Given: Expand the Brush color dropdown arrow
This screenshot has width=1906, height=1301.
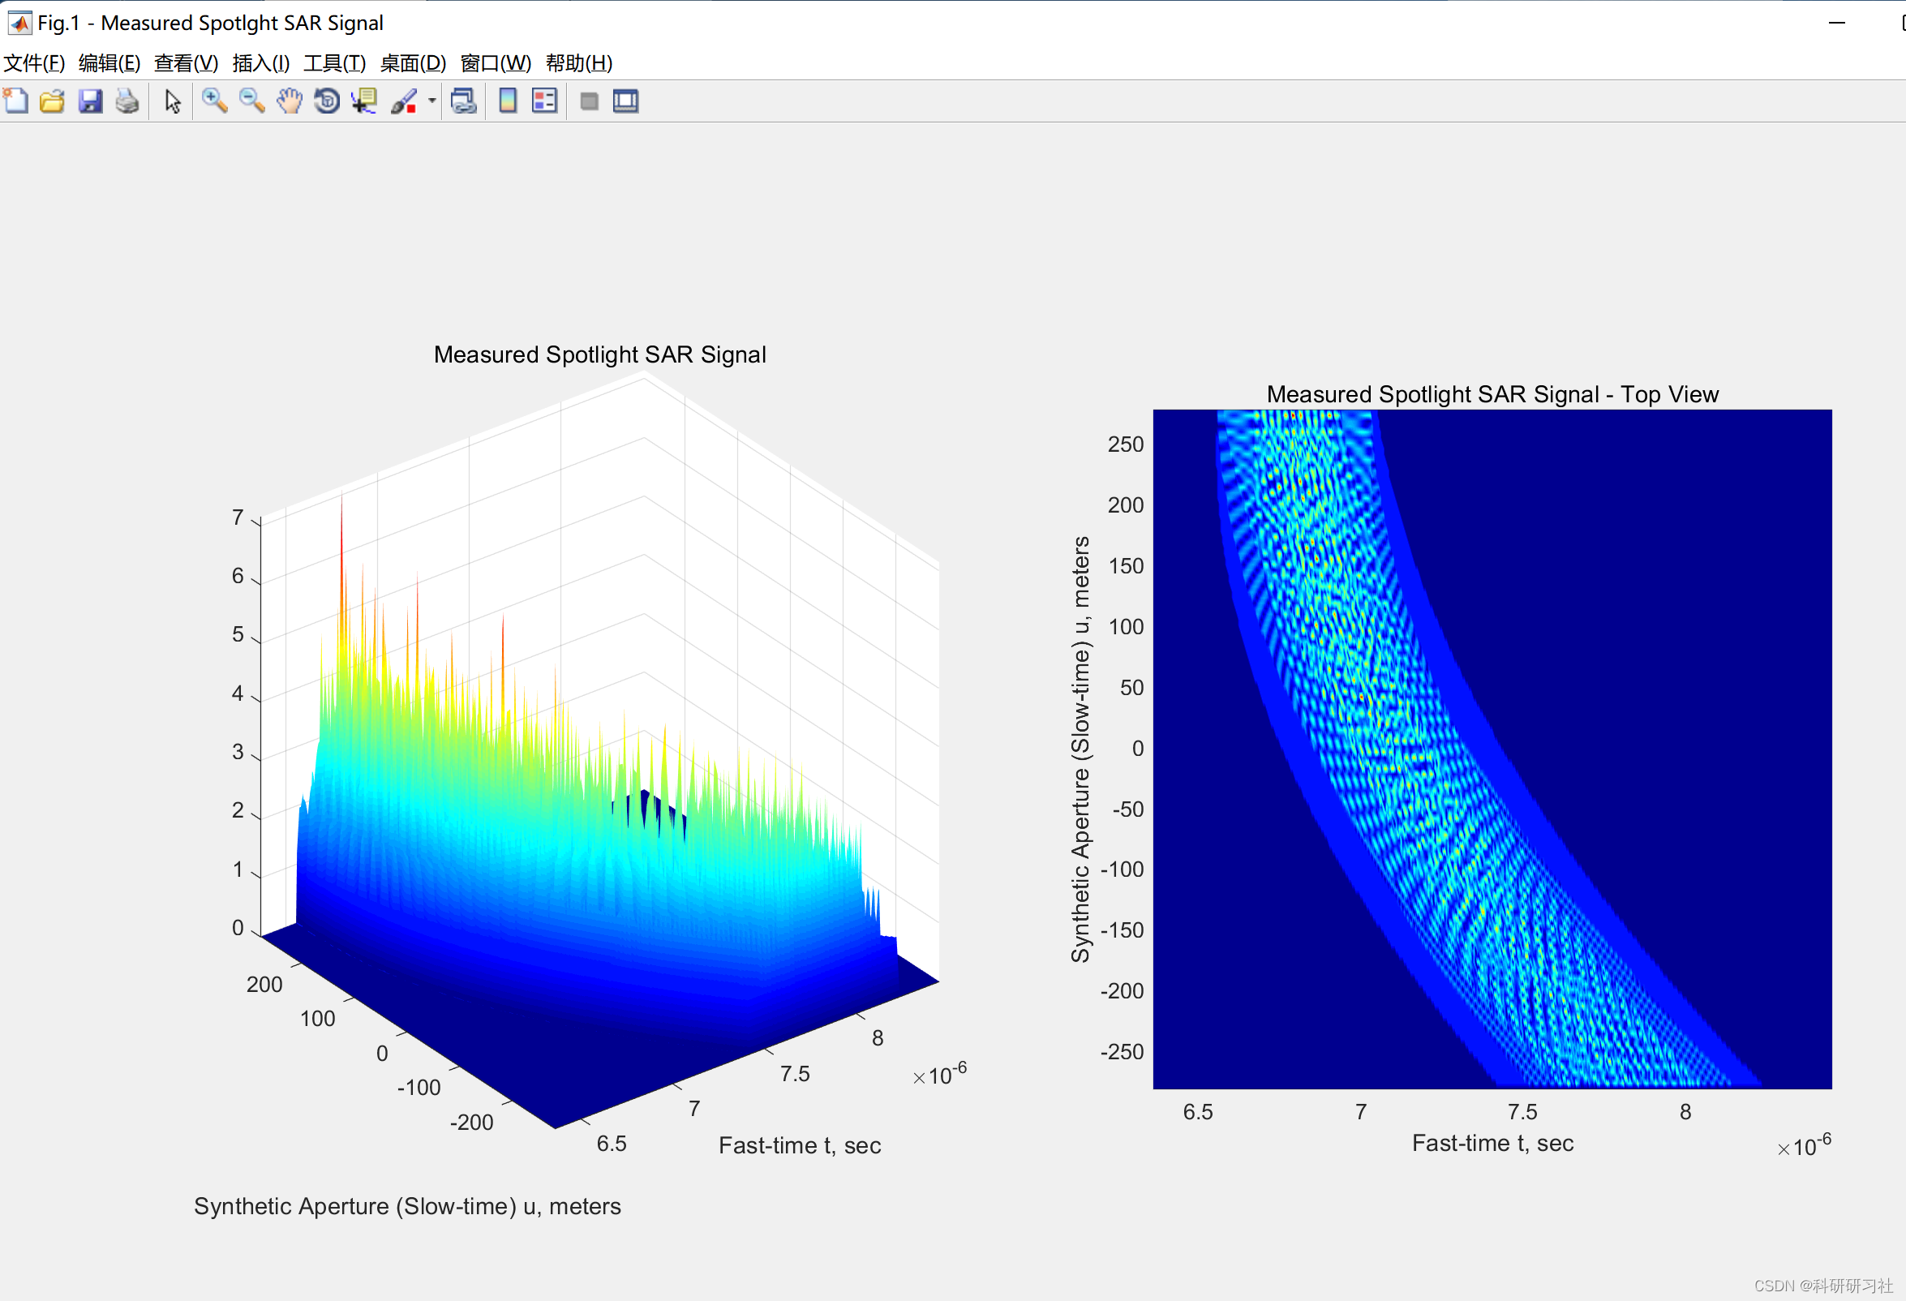Looking at the screenshot, I should [431, 101].
